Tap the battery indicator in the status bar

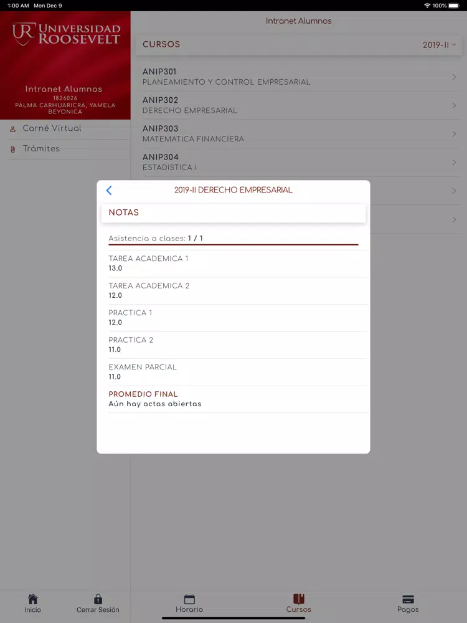pyautogui.click(x=455, y=6)
